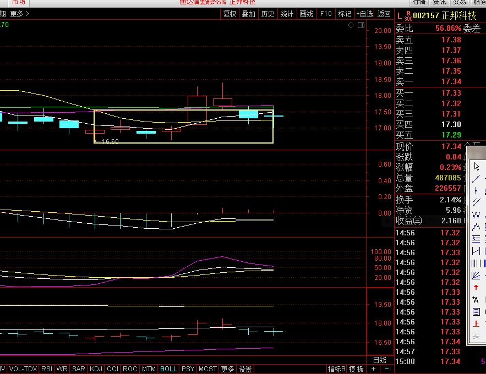Toggle the side panel icon at chart corner
The image size is (486, 374).
361,25
